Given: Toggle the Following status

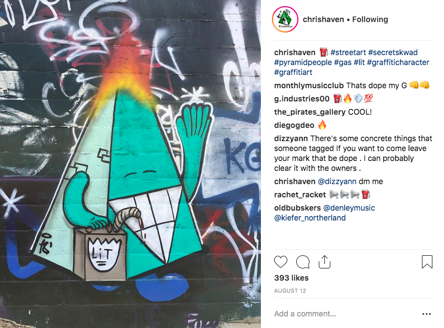Looking at the screenshot, I should point(370,19).
